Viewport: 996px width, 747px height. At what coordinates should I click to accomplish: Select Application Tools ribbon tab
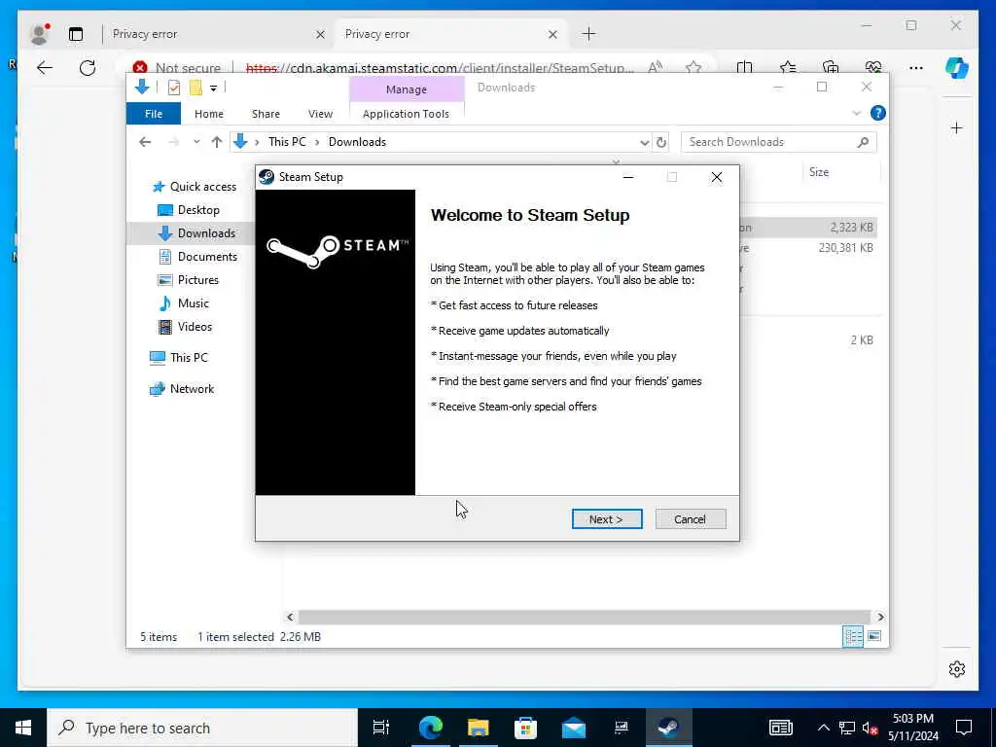click(406, 114)
